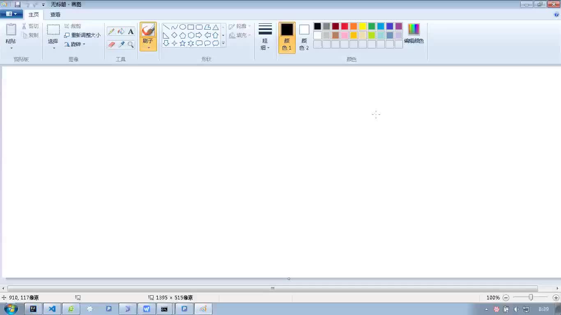Screen dimensions: 561x315
Task: Pick the red color swatch
Action: coord(345,26)
